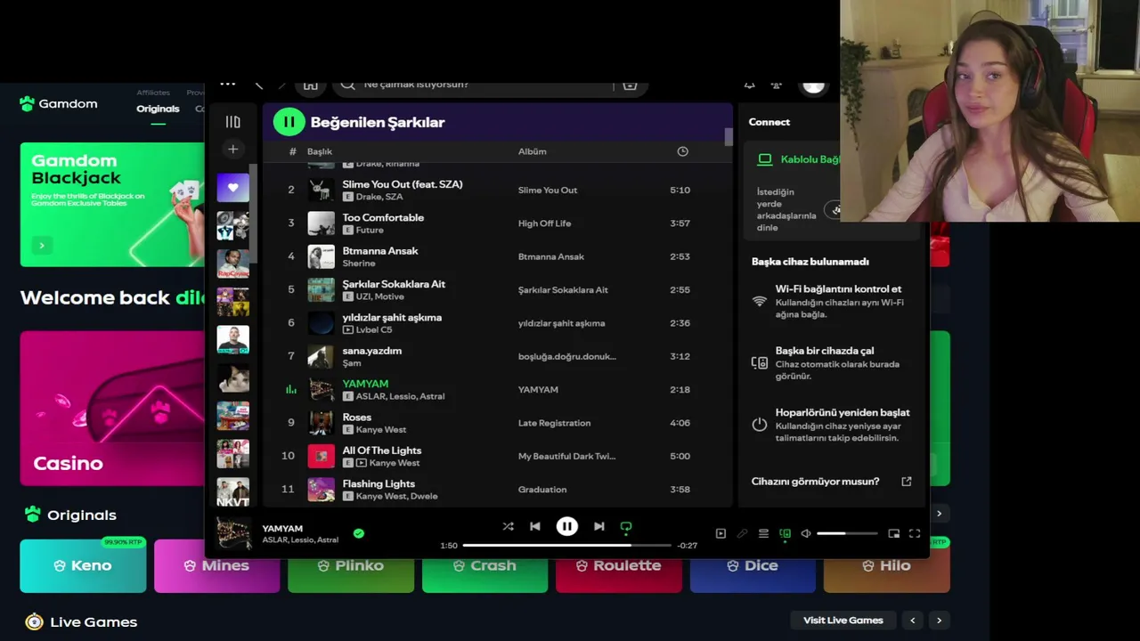This screenshot has width=1140, height=641.
Task: Open the Keno game tile on Gamdom
Action: click(x=83, y=565)
